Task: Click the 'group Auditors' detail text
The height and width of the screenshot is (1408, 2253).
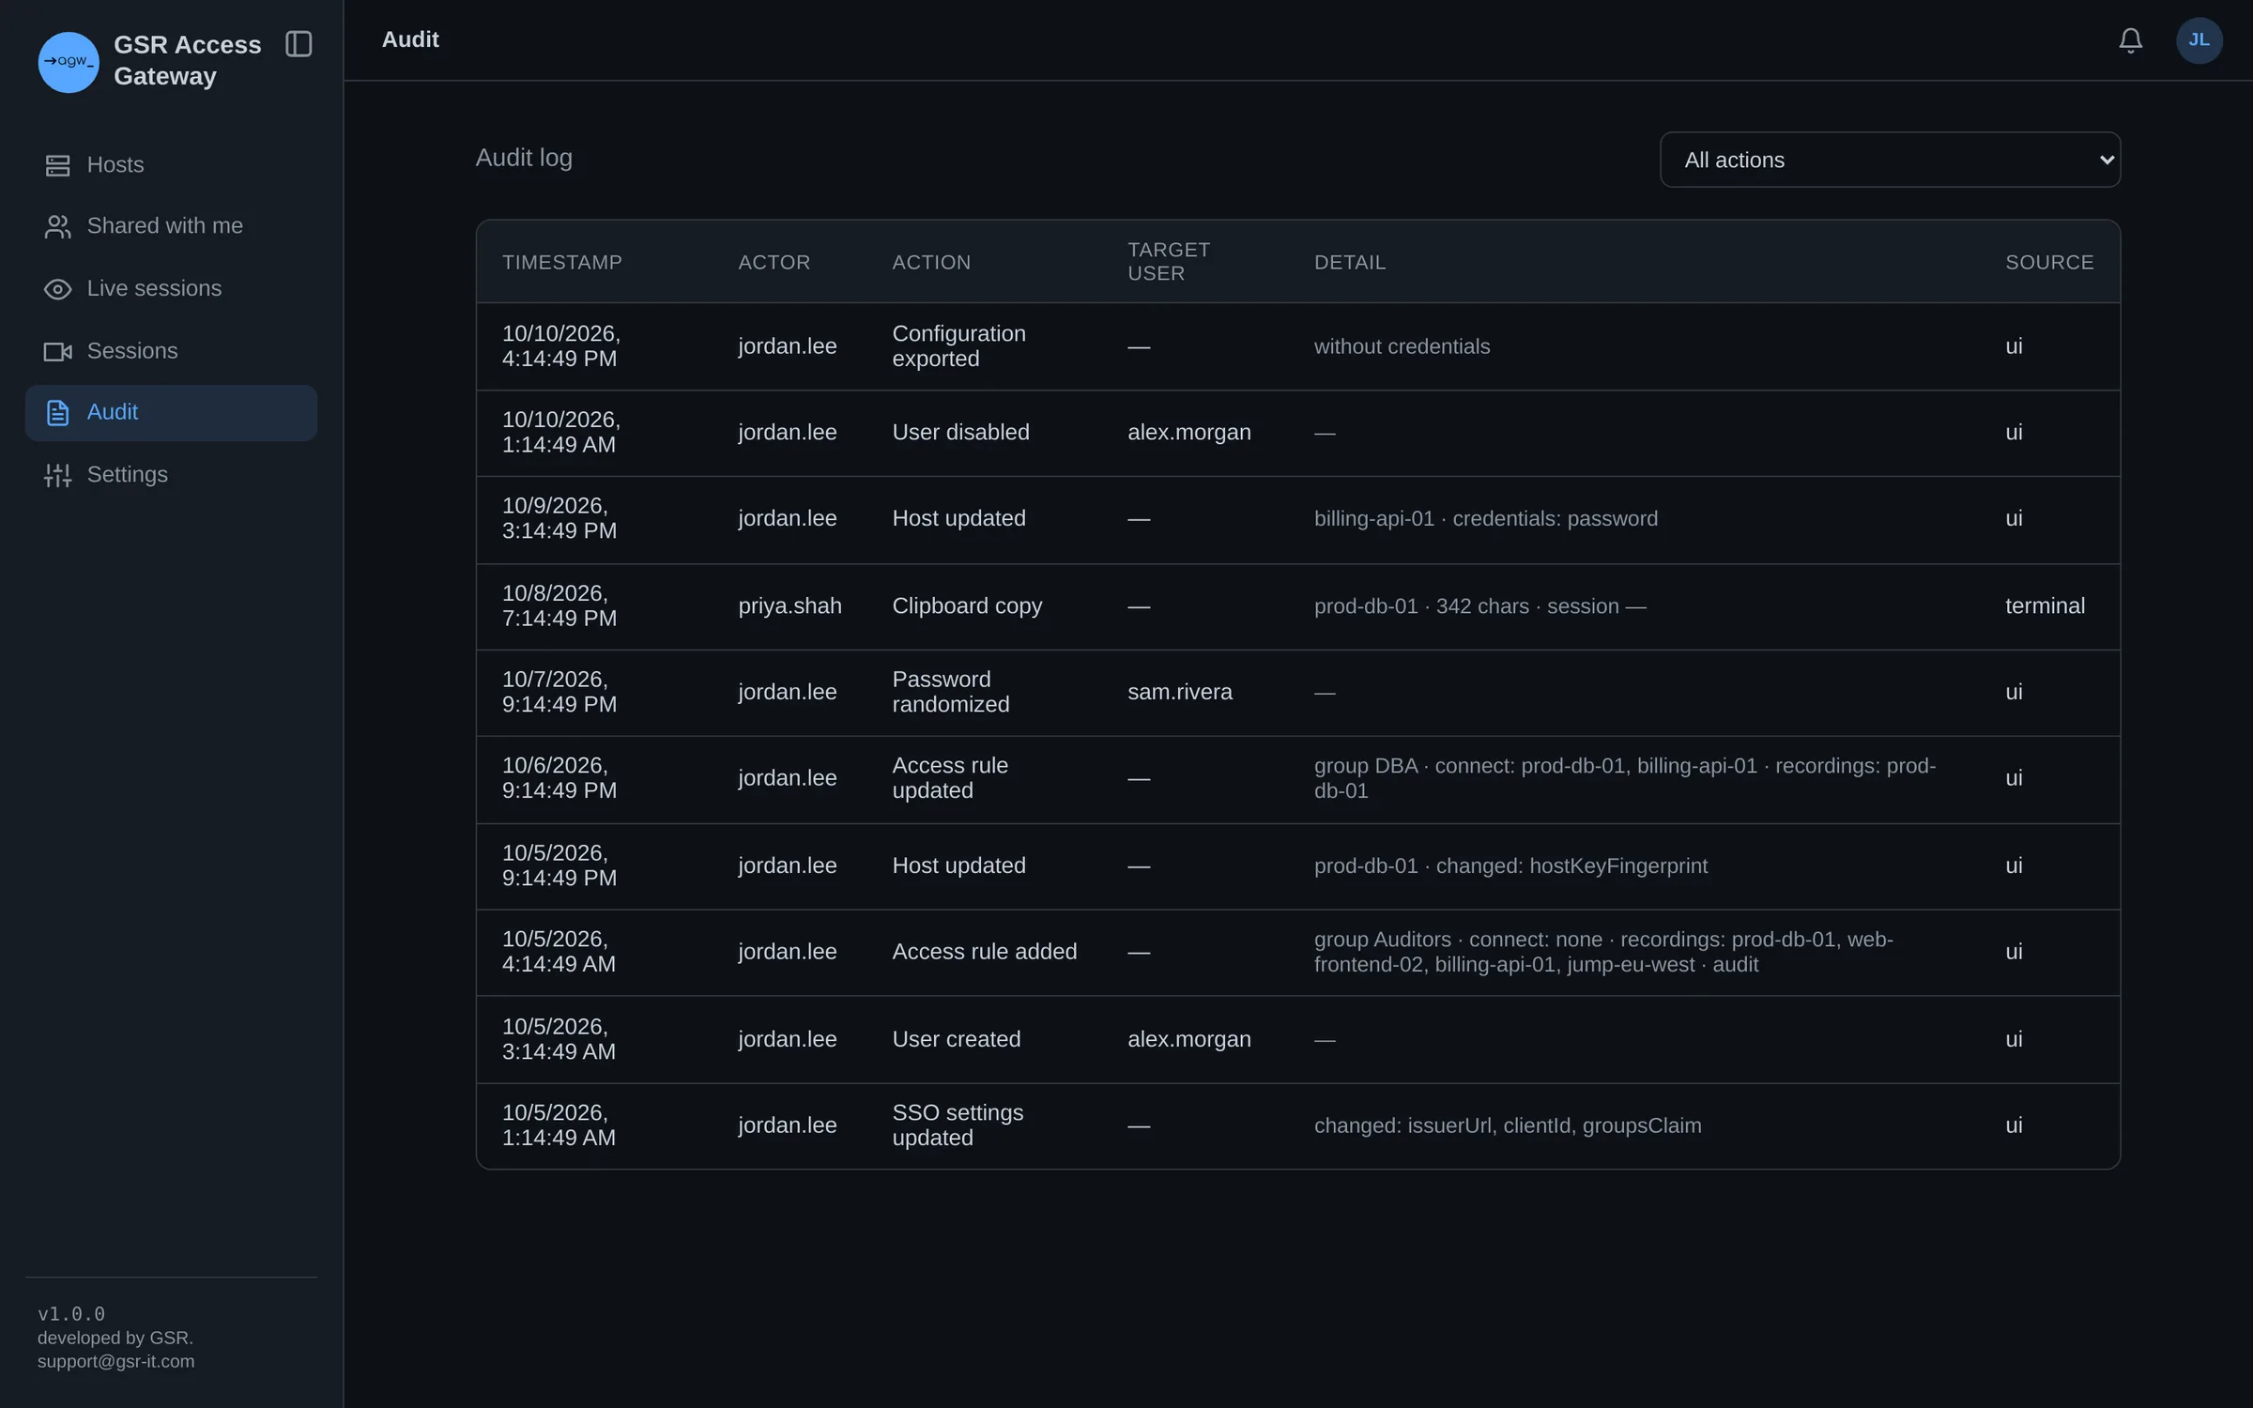Action: pos(1603,952)
